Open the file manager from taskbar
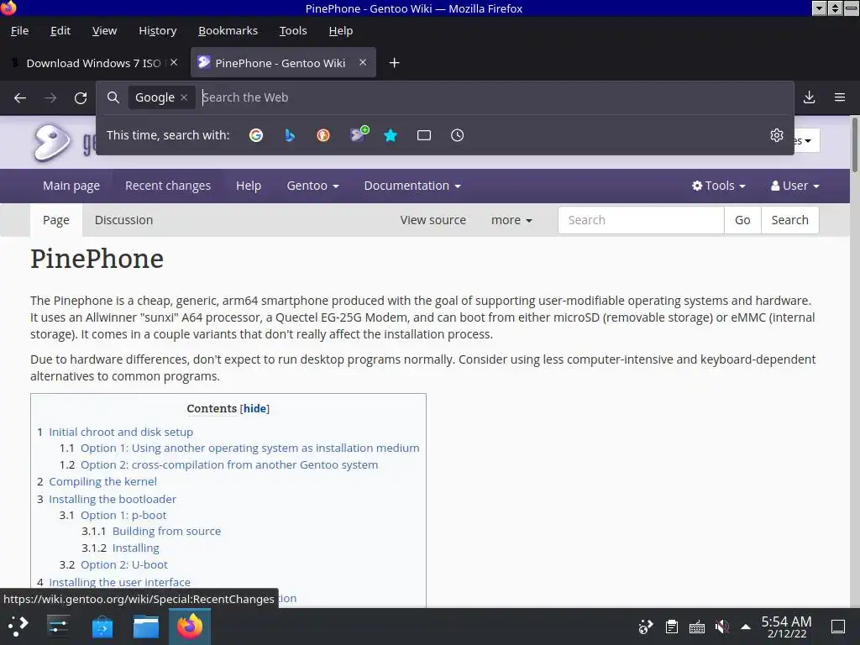The image size is (860, 645). point(146,627)
